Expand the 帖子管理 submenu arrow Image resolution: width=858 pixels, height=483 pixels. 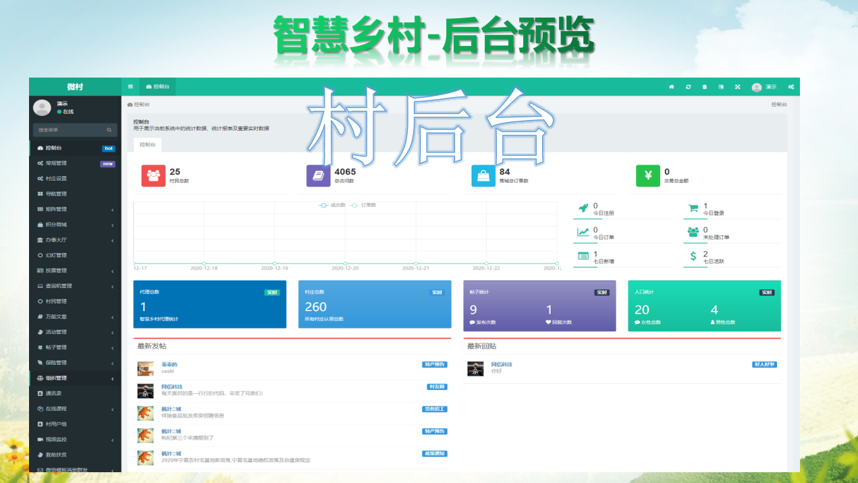point(113,347)
